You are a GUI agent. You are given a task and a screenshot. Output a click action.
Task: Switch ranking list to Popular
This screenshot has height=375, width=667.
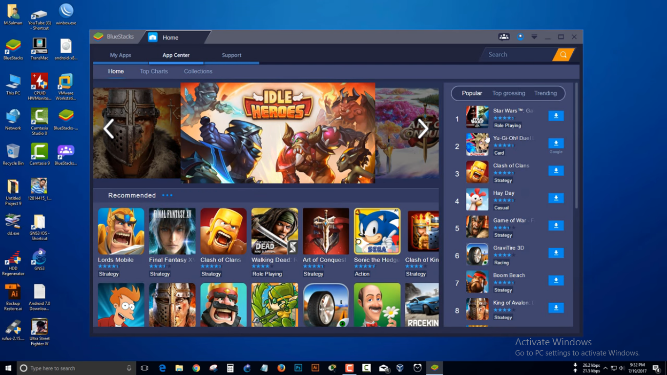coord(472,93)
